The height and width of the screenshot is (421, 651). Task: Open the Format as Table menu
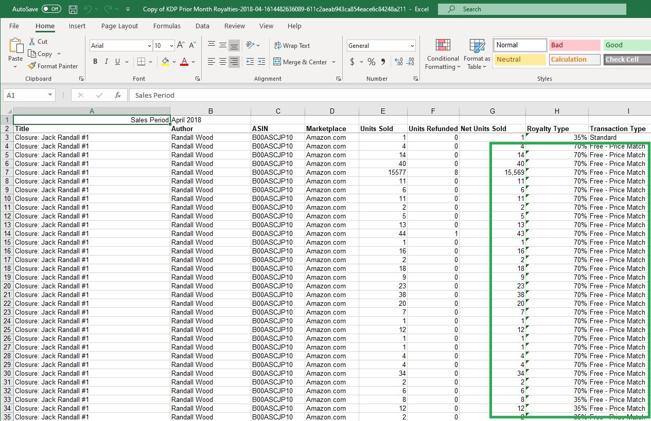(x=477, y=54)
